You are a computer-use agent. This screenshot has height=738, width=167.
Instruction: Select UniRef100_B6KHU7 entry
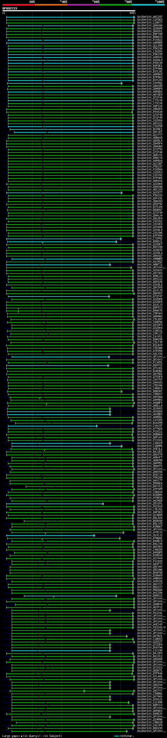coord(150,293)
